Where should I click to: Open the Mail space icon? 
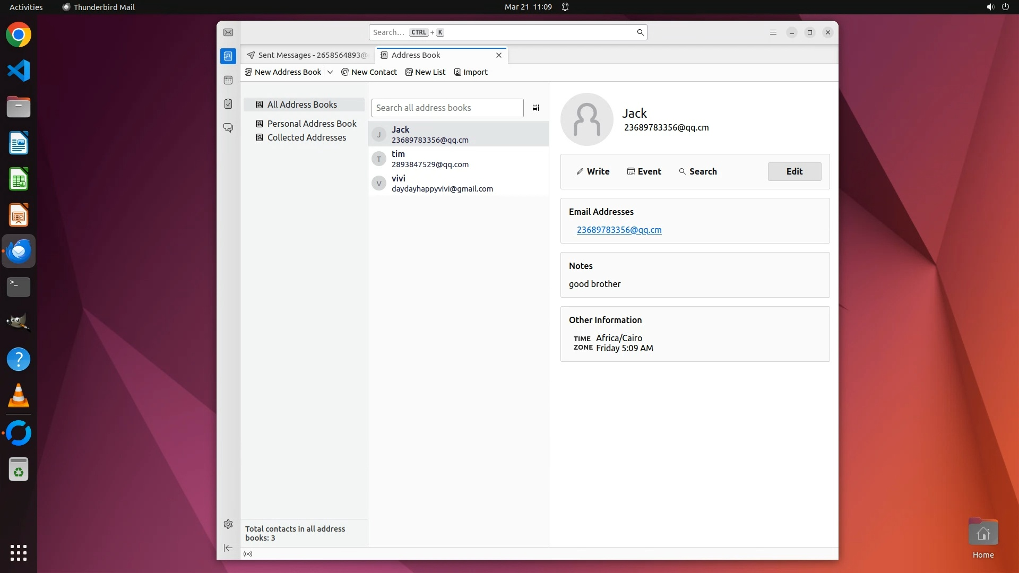228,32
